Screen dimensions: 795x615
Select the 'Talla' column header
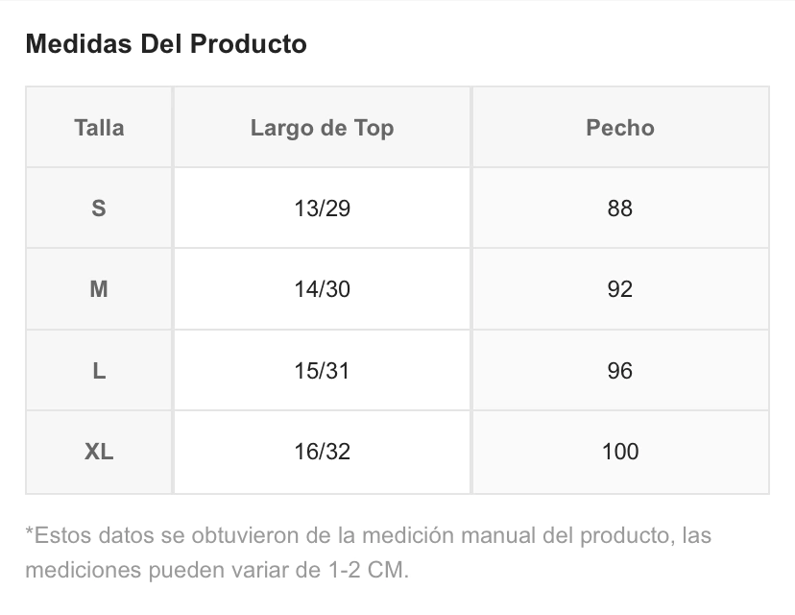point(99,128)
